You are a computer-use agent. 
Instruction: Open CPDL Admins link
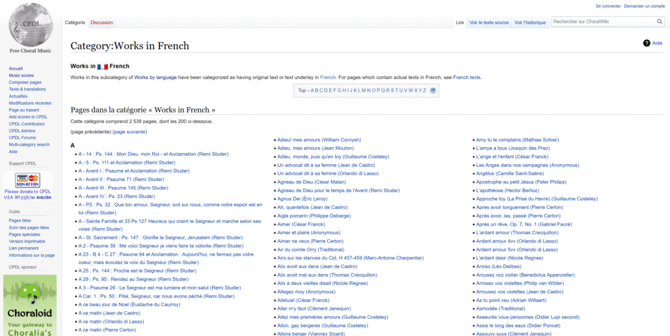(x=22, y=131)
